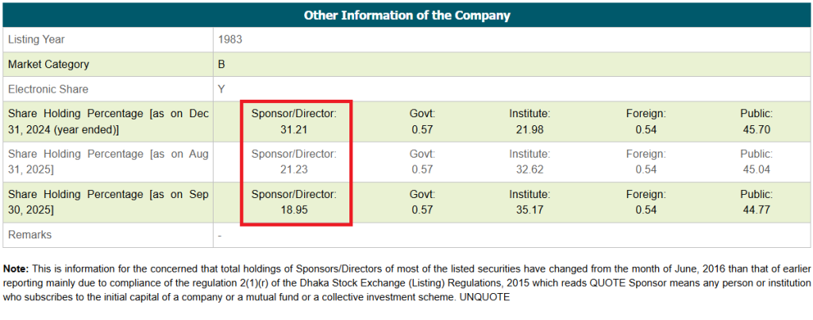Click the "Other Information of the Company" header
The width and height of the screenshot is (813, 320).
[x=406, y=15]
